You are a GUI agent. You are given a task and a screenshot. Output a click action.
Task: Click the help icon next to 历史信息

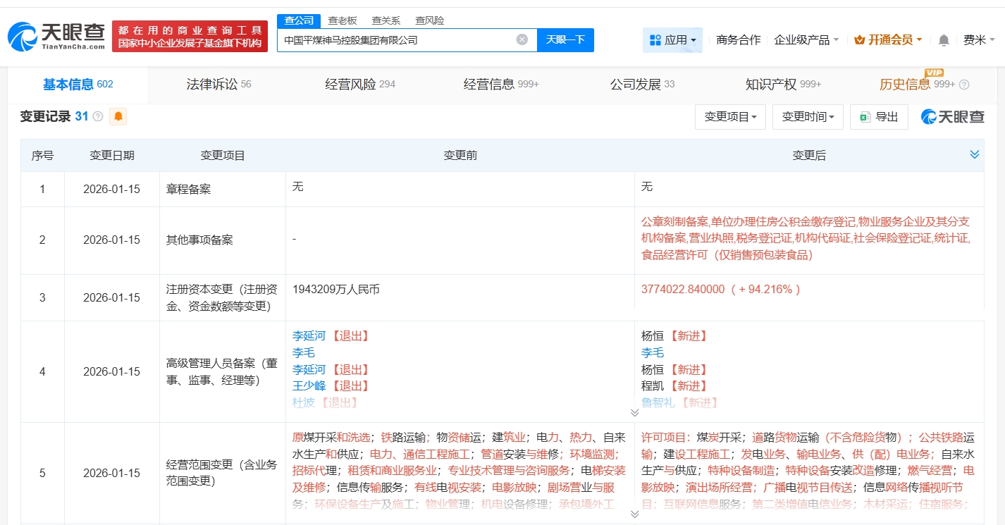(964, 85)
